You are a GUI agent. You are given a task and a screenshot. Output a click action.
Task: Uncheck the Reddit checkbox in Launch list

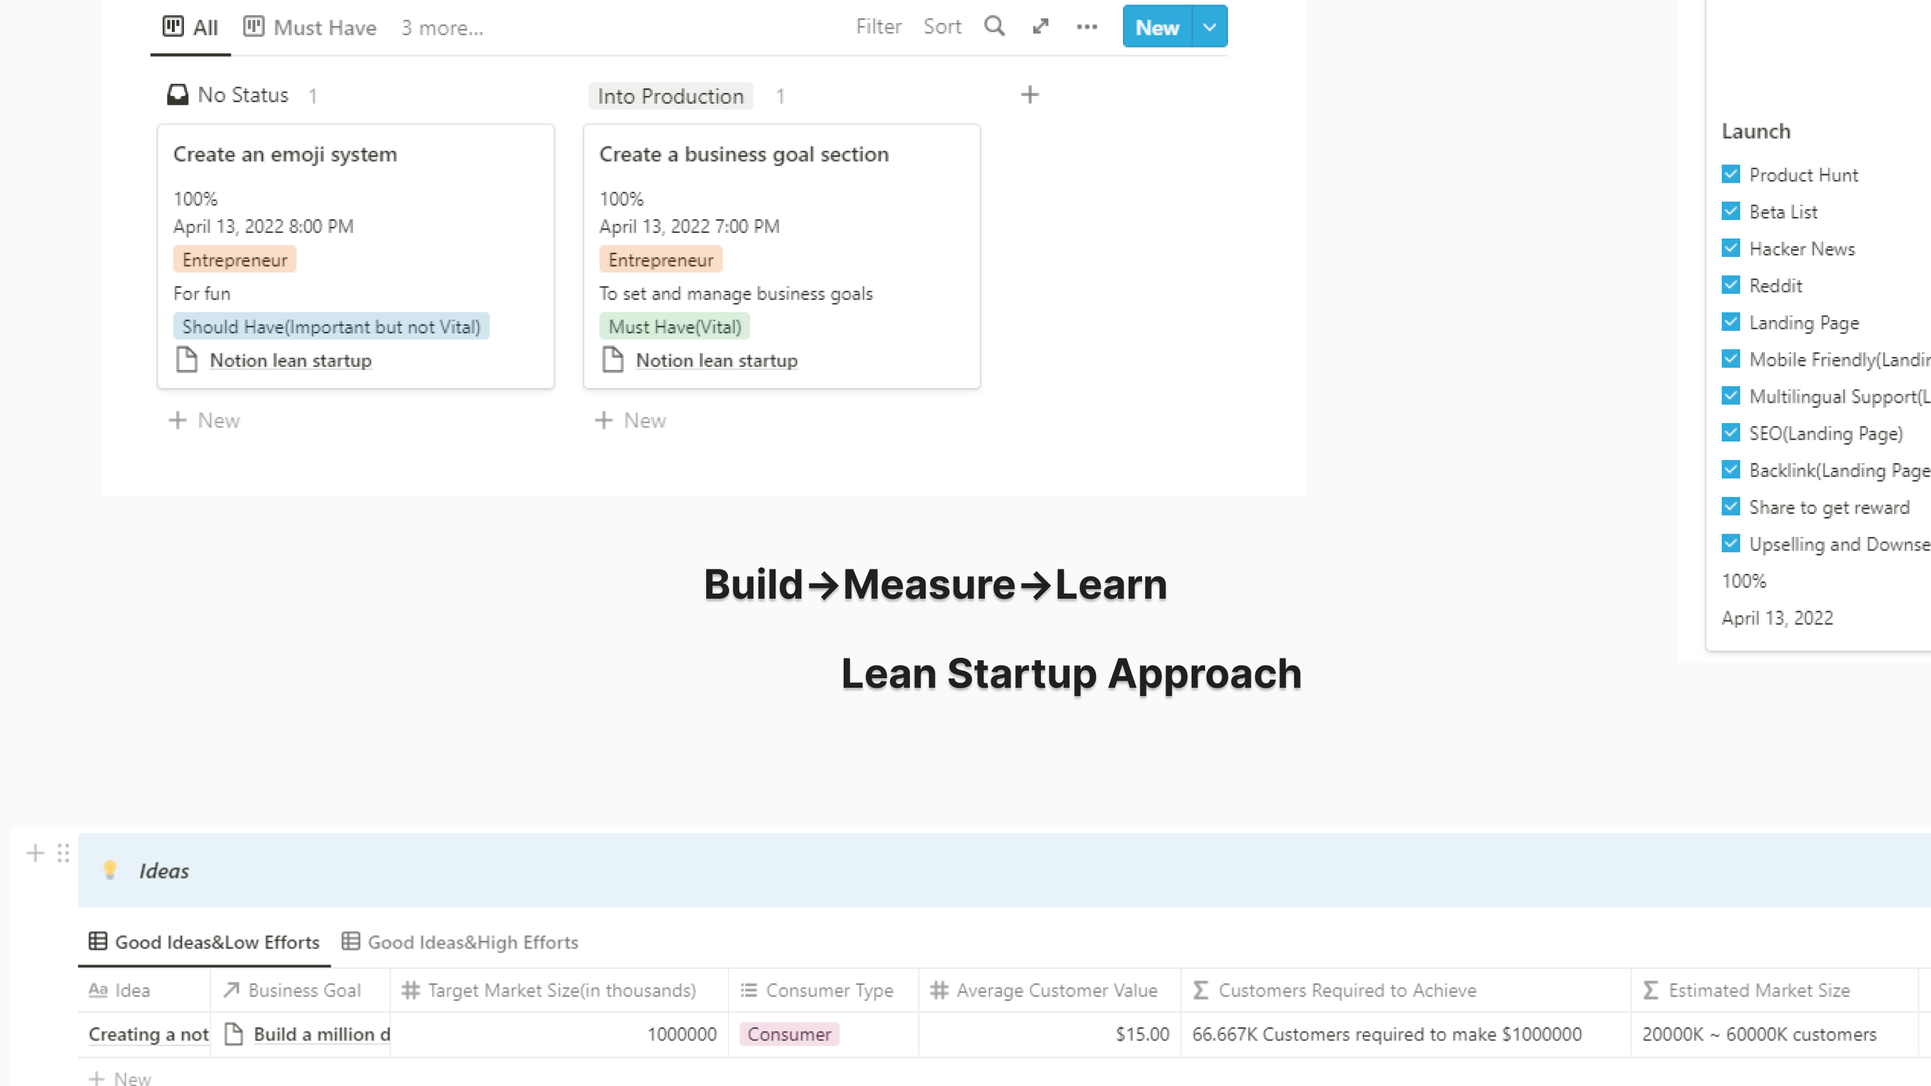(1732, 285)
